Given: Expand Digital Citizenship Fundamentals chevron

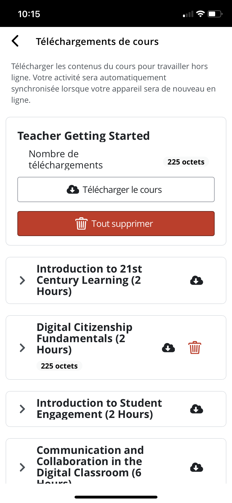Looking at the screenshot, I should pyautogui.click(x=22, y=348).
